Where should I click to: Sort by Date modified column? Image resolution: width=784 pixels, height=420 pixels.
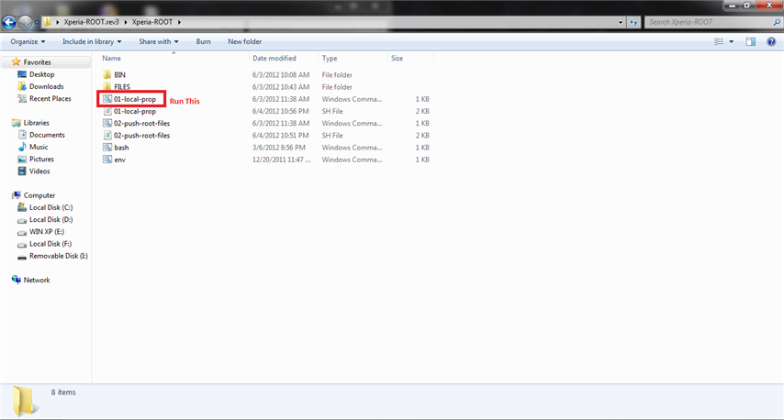coord(274,58)
